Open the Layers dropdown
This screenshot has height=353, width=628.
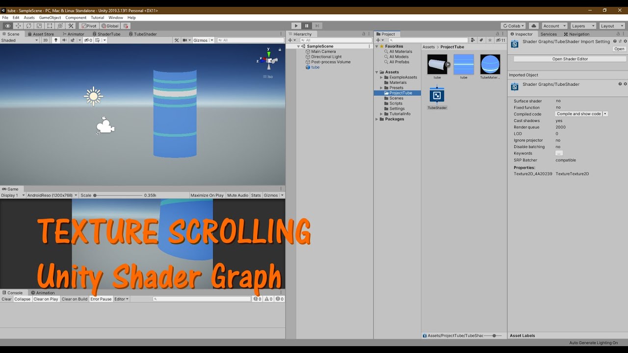(x=582, y=26)
